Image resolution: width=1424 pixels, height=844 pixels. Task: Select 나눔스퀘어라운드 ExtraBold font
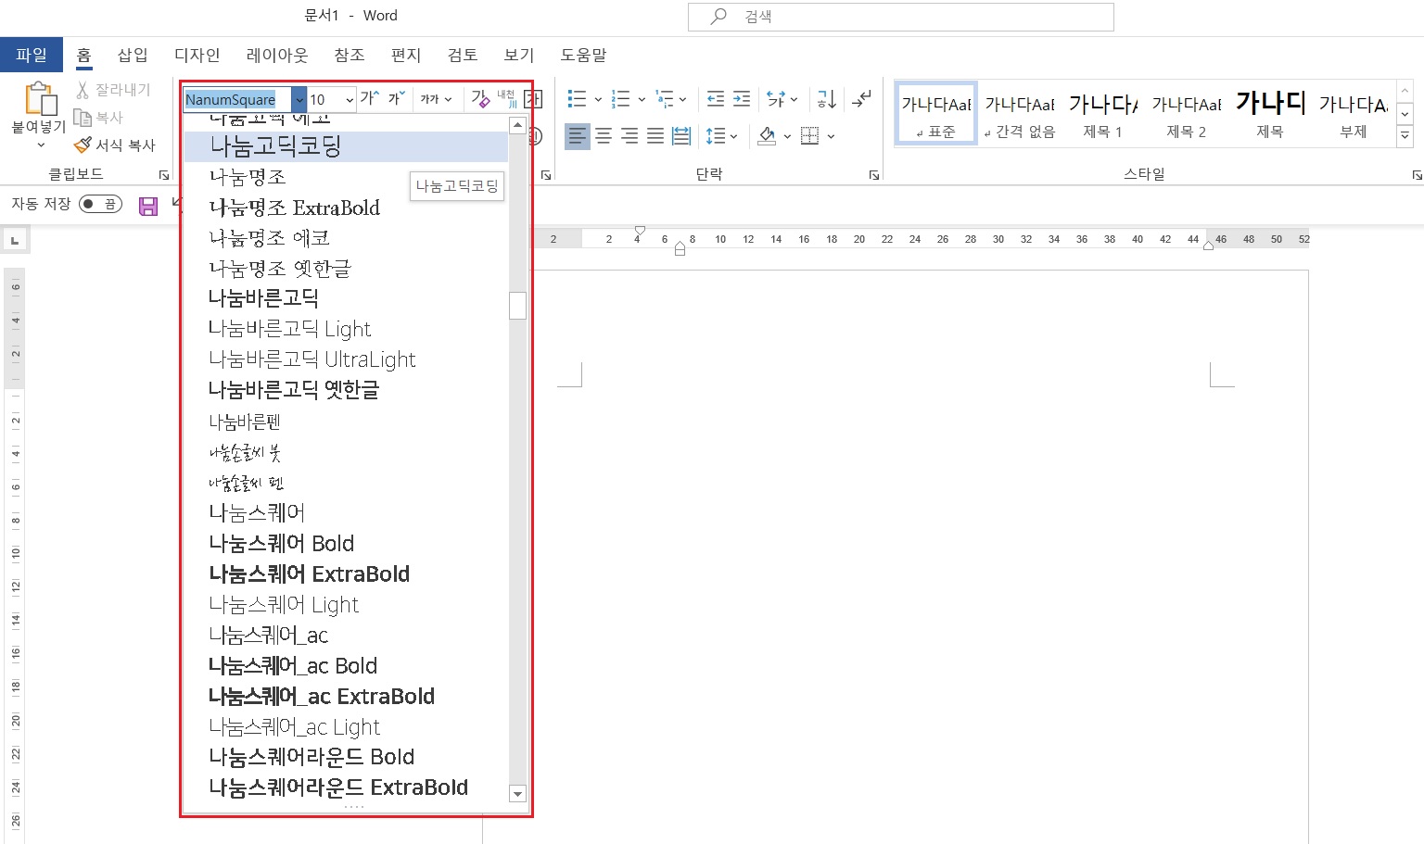[346, 787]
